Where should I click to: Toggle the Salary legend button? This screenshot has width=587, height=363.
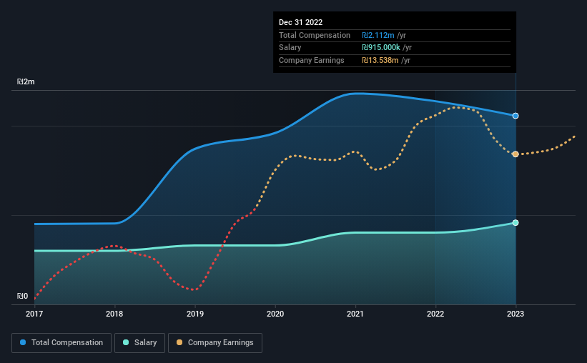coord(139,343)
